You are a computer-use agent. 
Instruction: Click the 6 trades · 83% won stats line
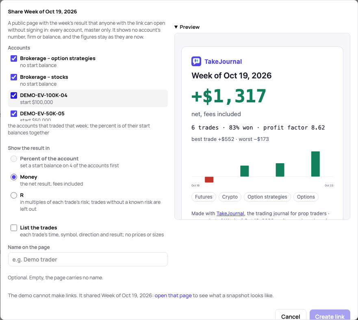pos(258,128)
